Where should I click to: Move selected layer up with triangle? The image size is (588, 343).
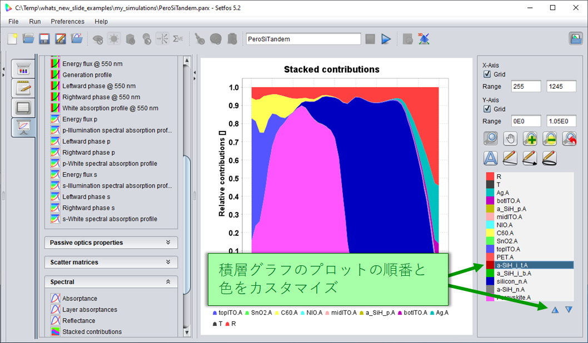555,310
